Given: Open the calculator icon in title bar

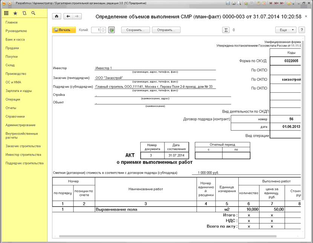Looking at the screenshot, I should click(x=258, y=3).
